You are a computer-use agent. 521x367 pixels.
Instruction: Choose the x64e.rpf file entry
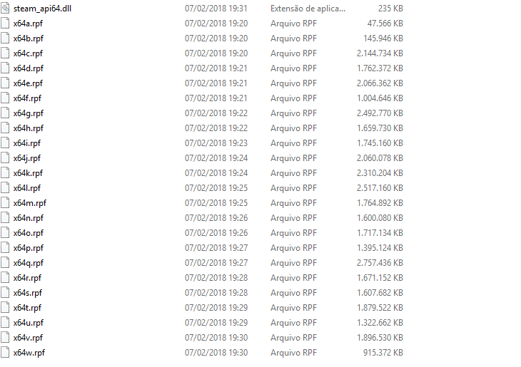click(x=28, y=83)
